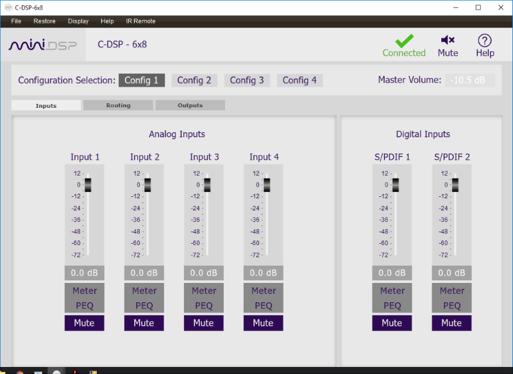Open the Display menu

(x=78, y=21)
